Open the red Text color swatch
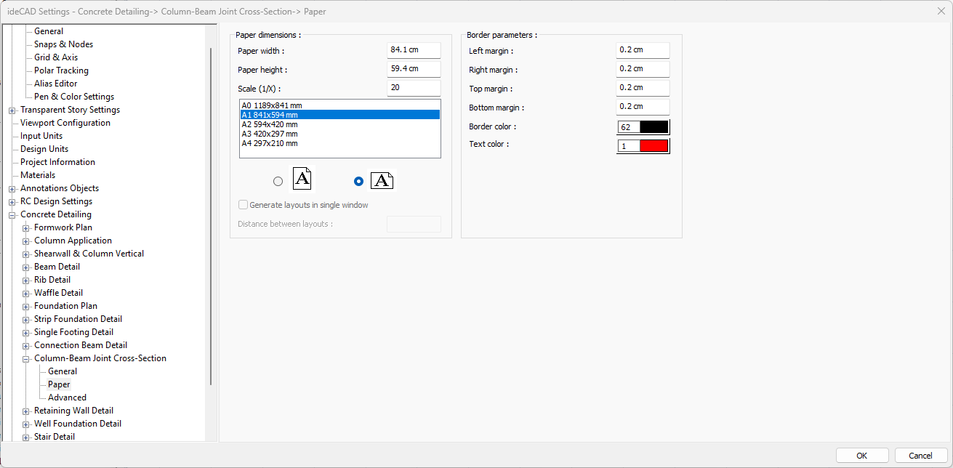Screen dimensions: 953x468 (x=653, y=146)
